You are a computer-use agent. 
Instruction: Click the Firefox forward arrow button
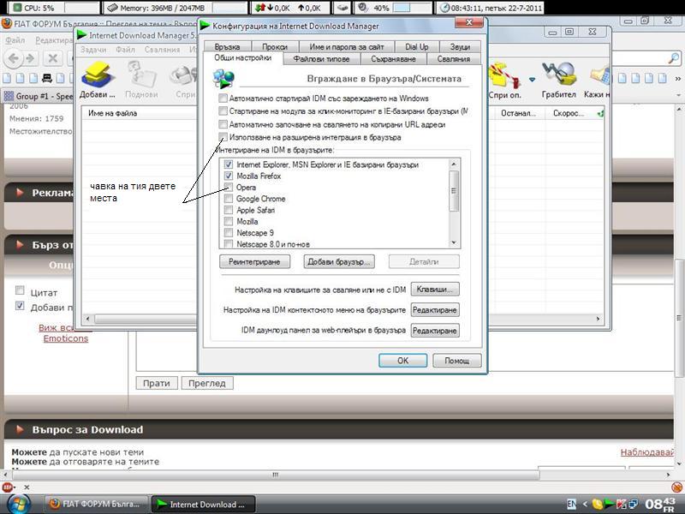[30, 57]
